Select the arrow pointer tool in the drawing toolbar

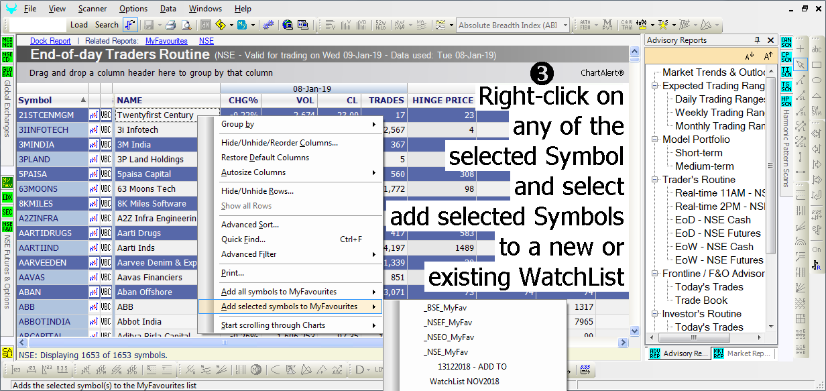801,65
